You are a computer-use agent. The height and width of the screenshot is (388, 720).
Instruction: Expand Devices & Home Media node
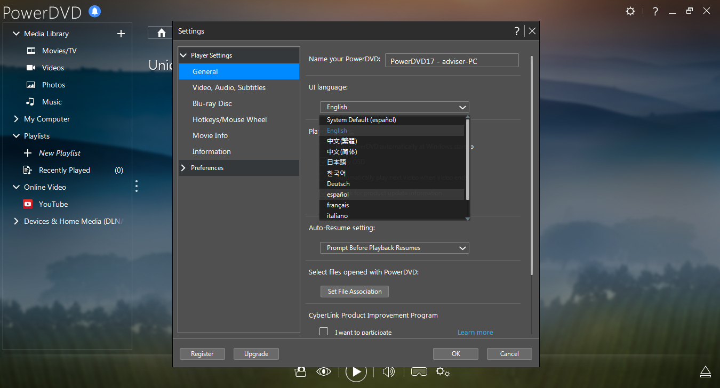tap(16, 221)
